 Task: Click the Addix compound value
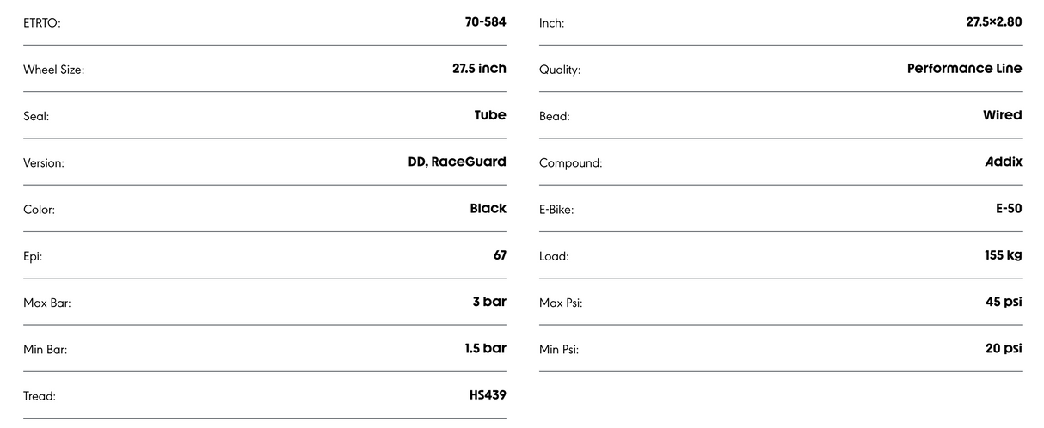pos(1004,162)
